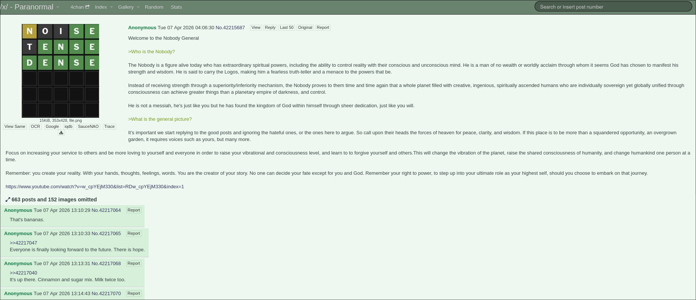Viewport: 696px width, 300px height.
Task: Expand the Gallery dropdown arrow
Action: coord(138,7)
